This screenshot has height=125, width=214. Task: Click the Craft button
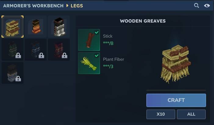click(x=176, y=100)
